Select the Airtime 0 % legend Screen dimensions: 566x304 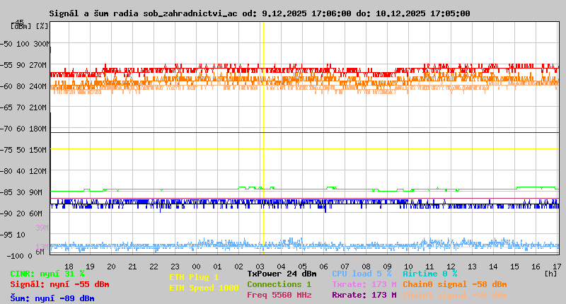tap(429, 274)
